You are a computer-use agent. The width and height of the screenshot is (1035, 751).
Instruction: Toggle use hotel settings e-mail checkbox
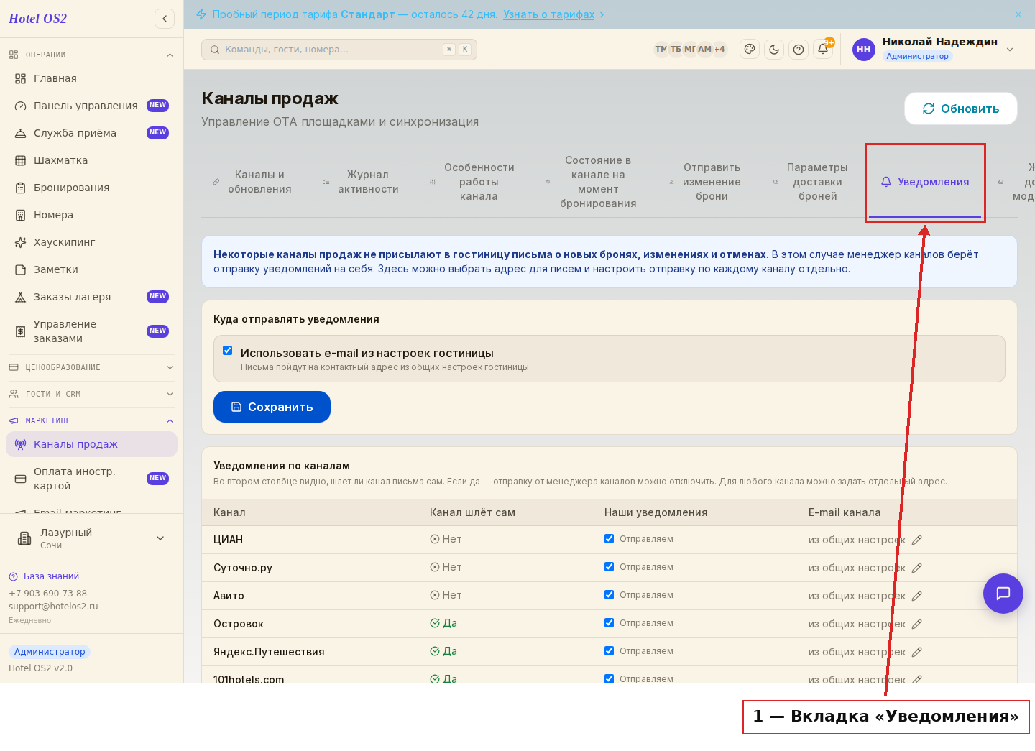click(x=227, y=351)
